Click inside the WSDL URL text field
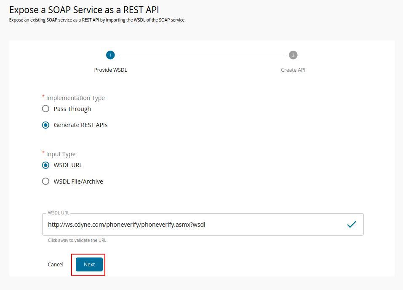This screenshot has height=290, width=403. click(x=189, y=225)
